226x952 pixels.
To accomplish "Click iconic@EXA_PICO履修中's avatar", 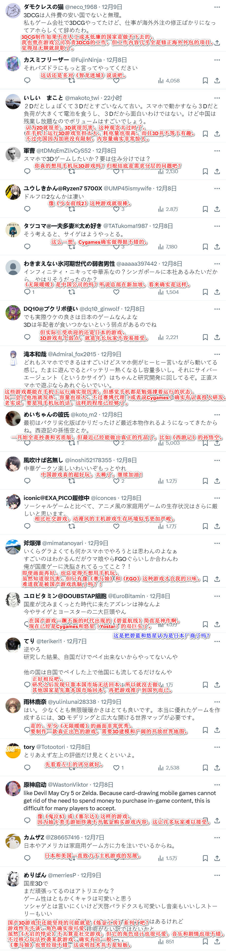I will click(x=13, y=501).
